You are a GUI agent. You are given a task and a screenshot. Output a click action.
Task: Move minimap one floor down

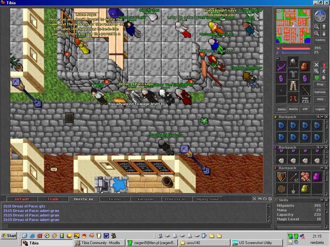pyautogui.click(x=324, y=33)
